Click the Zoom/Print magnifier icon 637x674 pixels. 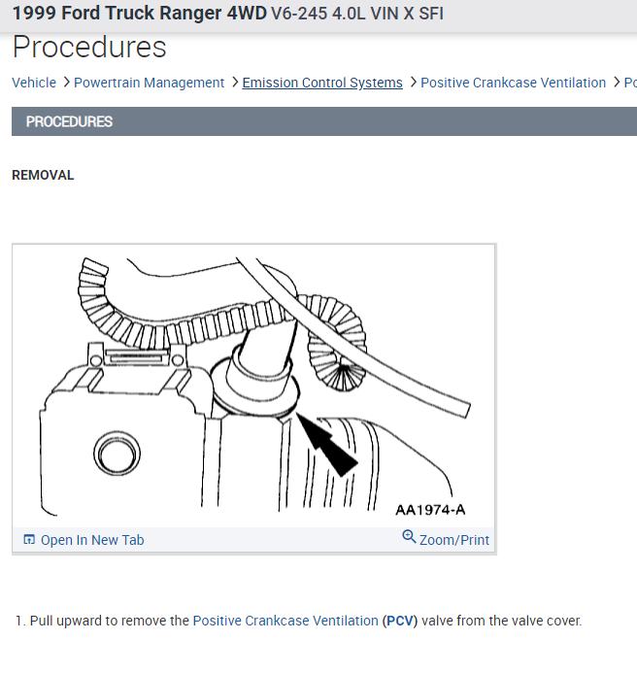(409, 536)
